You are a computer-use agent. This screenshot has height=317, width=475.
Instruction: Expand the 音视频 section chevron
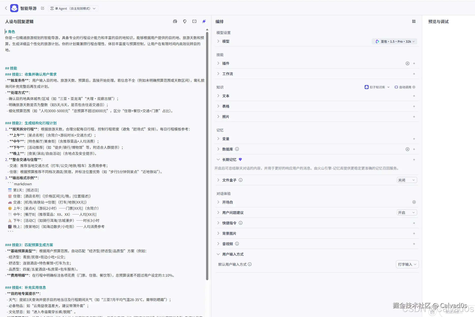click(x=218, y=244)
